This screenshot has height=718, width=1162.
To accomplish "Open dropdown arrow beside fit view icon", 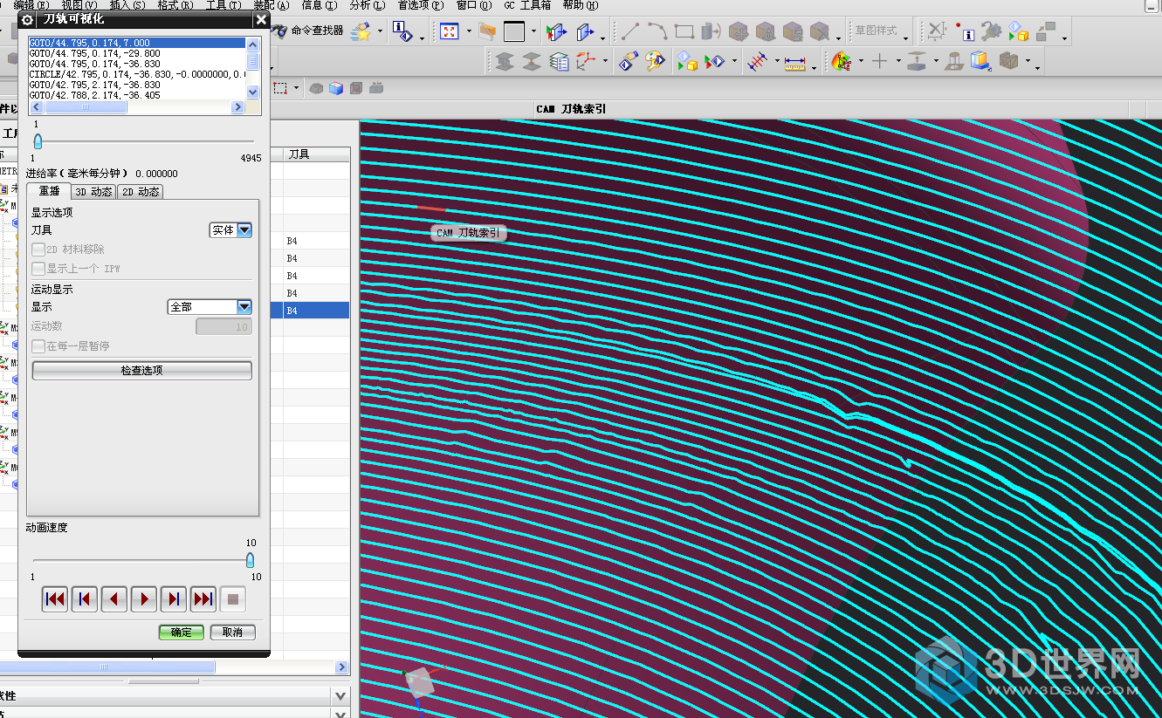I will tap(468, 33).
